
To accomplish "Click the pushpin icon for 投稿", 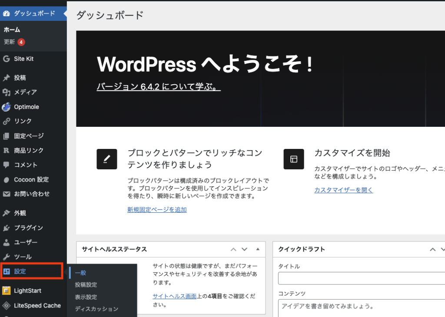I will (x=6, y=78).
